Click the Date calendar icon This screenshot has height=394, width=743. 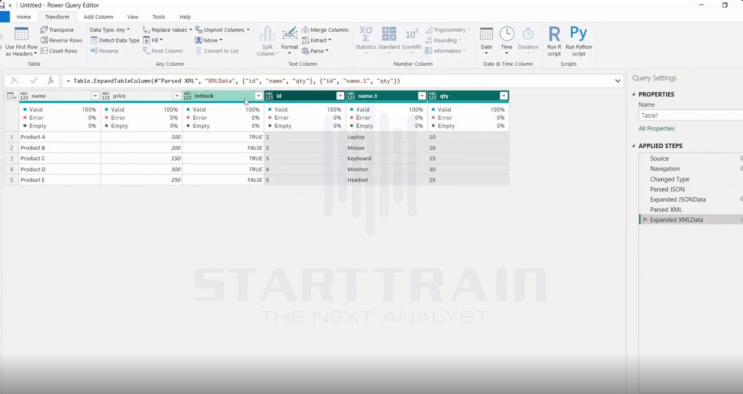(486, 34)
